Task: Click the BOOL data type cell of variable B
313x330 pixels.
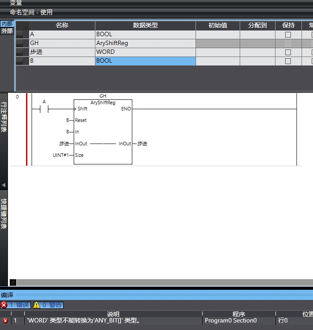Action: (x=145, y=61)
